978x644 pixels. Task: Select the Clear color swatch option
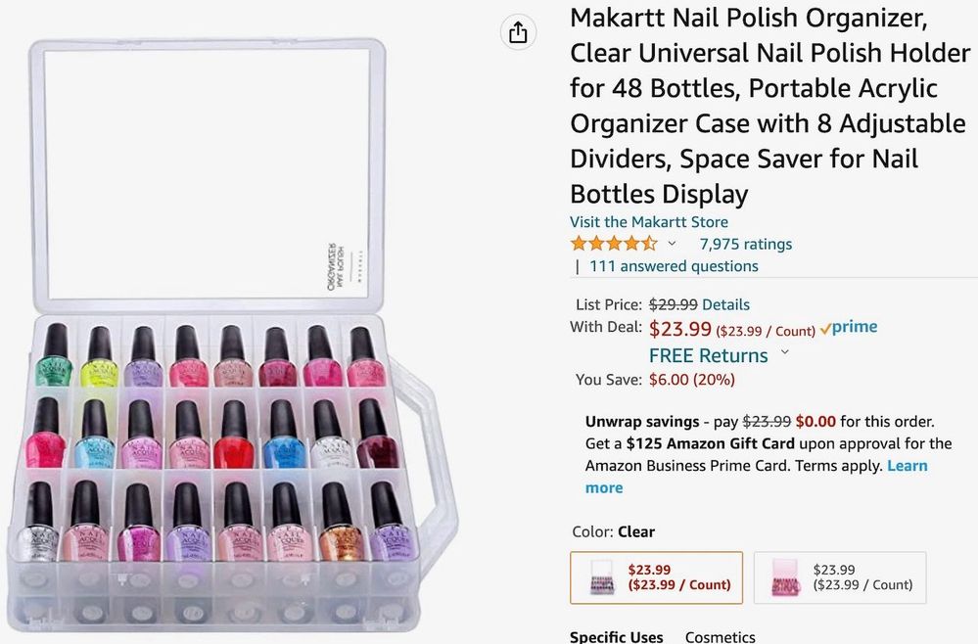pyautogui.click(x=656, y=577)
